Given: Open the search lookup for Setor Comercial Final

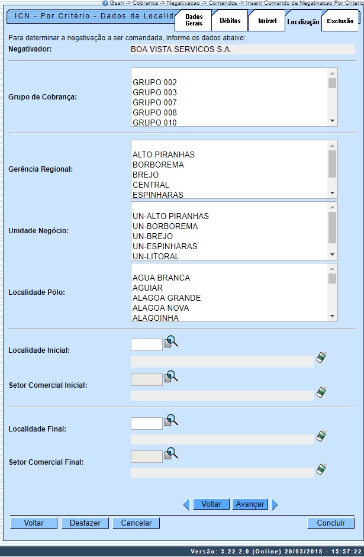Looking at the screenshot, I should click(171, 454).
